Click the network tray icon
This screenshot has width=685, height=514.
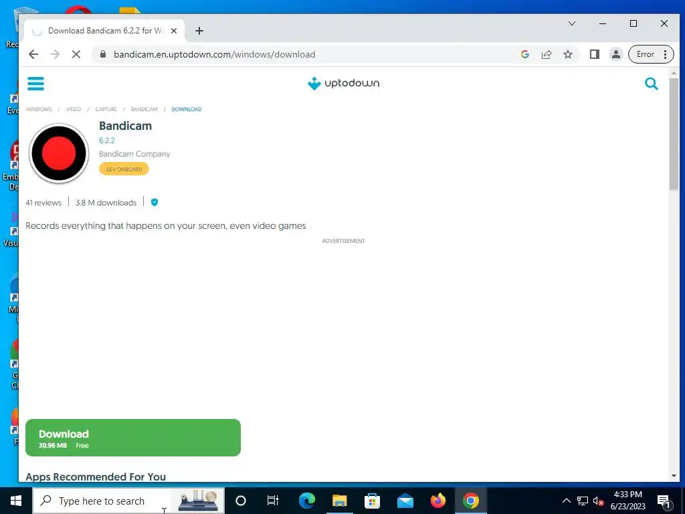(583, 501)
